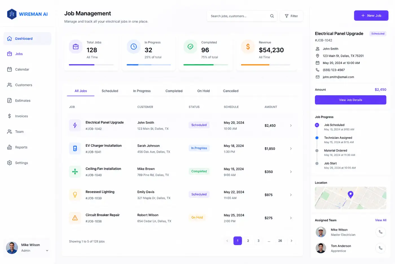Click the envelope icon by john.smith@email.com

pos(317,77)
